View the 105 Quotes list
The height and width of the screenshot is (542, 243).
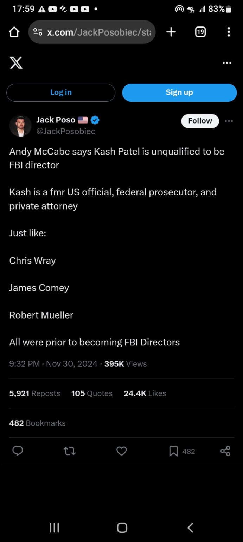point(92,393)
